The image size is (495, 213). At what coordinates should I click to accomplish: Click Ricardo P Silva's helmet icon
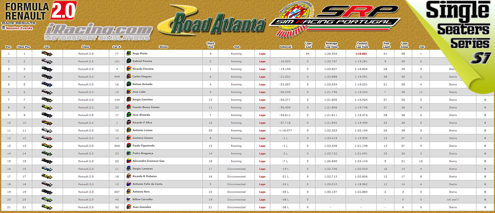[129, 122]
